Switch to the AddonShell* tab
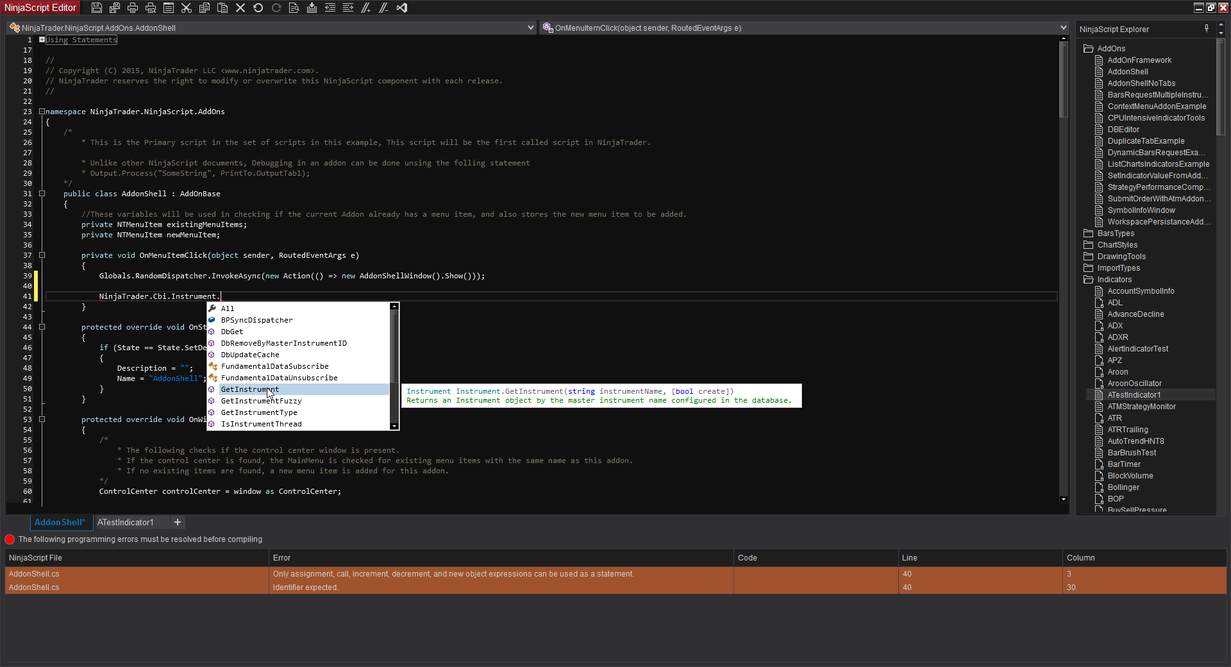Viewport: 1231px width, 667px height. point(60,522)
